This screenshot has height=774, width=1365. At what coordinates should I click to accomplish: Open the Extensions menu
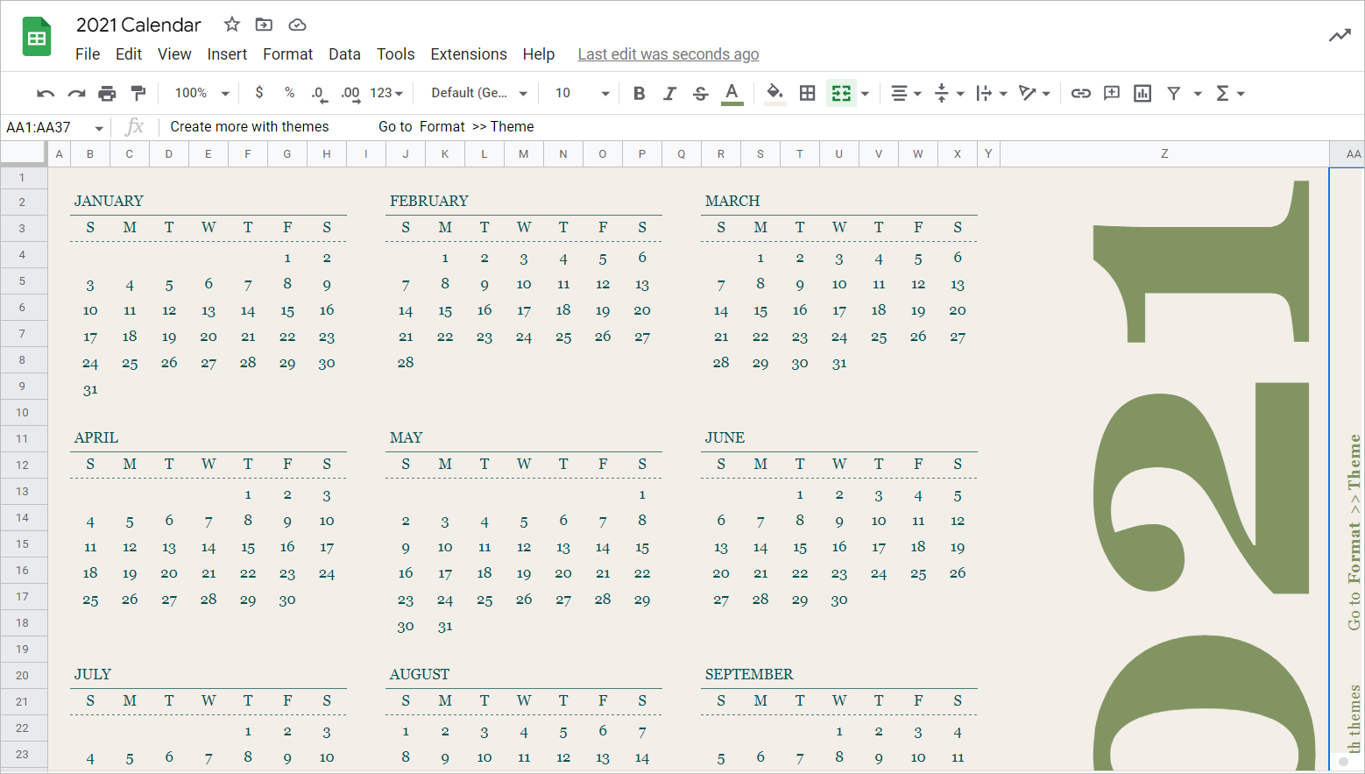tap(468, 53)
